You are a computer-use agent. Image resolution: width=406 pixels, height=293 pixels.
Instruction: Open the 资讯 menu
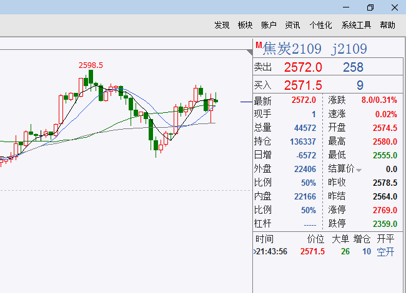pyautogui.click(x=292, y=25)
